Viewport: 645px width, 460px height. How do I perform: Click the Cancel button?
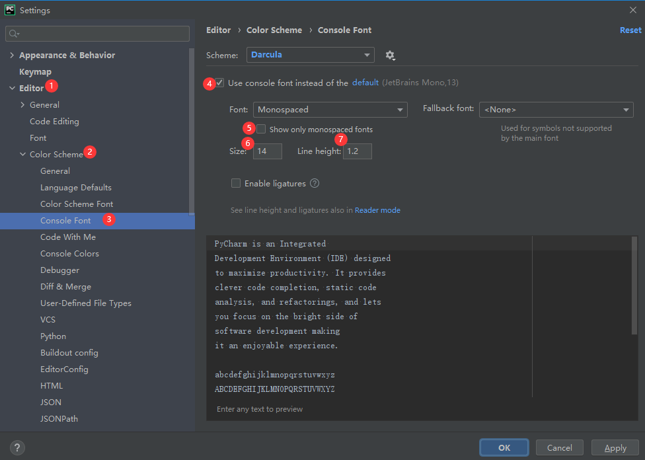tap(560, 447)
